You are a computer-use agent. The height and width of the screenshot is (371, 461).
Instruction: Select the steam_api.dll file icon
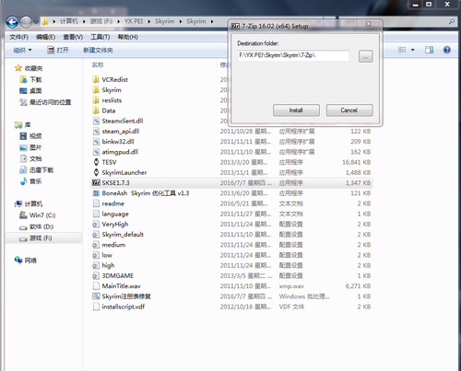[96, 132]
